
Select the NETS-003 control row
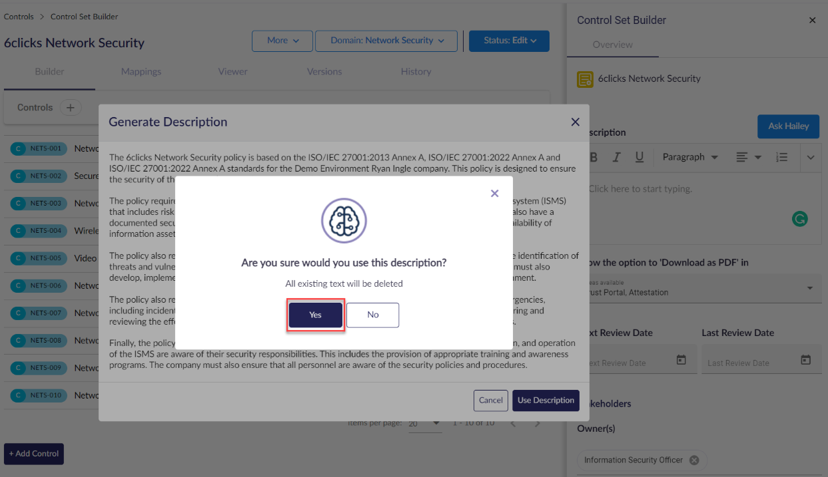click(x=52, y=203)
